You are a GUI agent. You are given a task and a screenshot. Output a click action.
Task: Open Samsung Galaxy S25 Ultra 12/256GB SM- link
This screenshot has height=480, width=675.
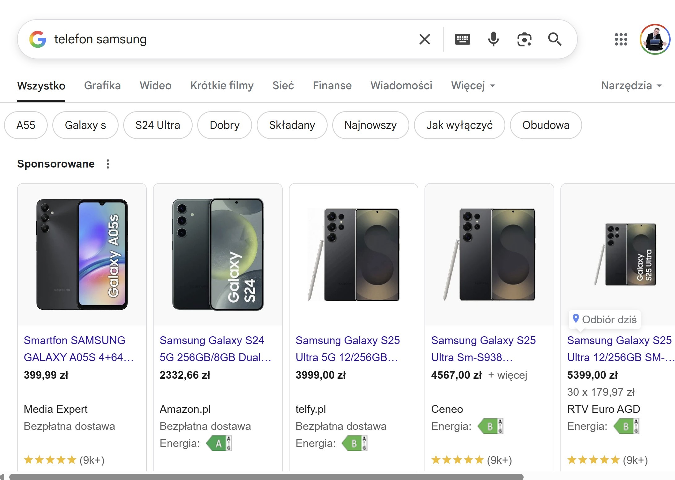point(621,349)
